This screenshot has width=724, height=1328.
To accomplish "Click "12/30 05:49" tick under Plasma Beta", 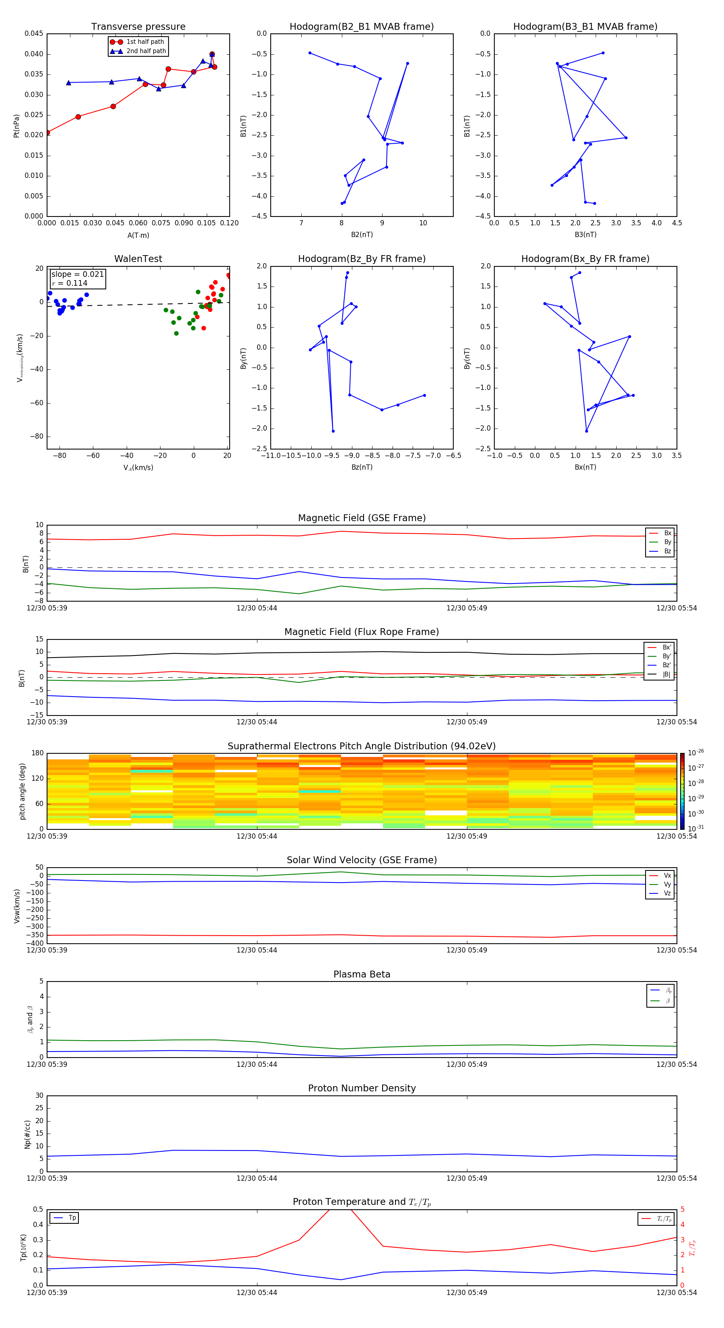I will tap(467, 1064).
